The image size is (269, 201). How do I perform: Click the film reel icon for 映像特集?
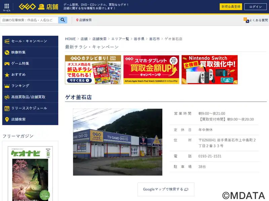click(7, 53)
